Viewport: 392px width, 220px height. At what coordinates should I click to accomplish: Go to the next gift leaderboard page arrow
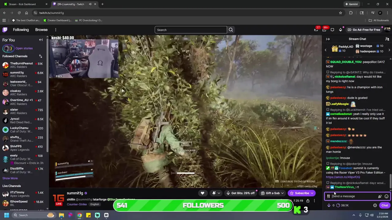(x=389, y=50)
